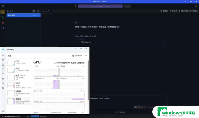Open the Chat section in LM Studio sidebar
The width and height of the screenshot is (199, 118).
[x=3, y=12]
